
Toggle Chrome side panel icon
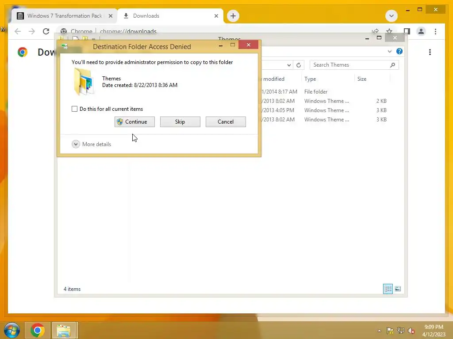(x=407, y=31)
